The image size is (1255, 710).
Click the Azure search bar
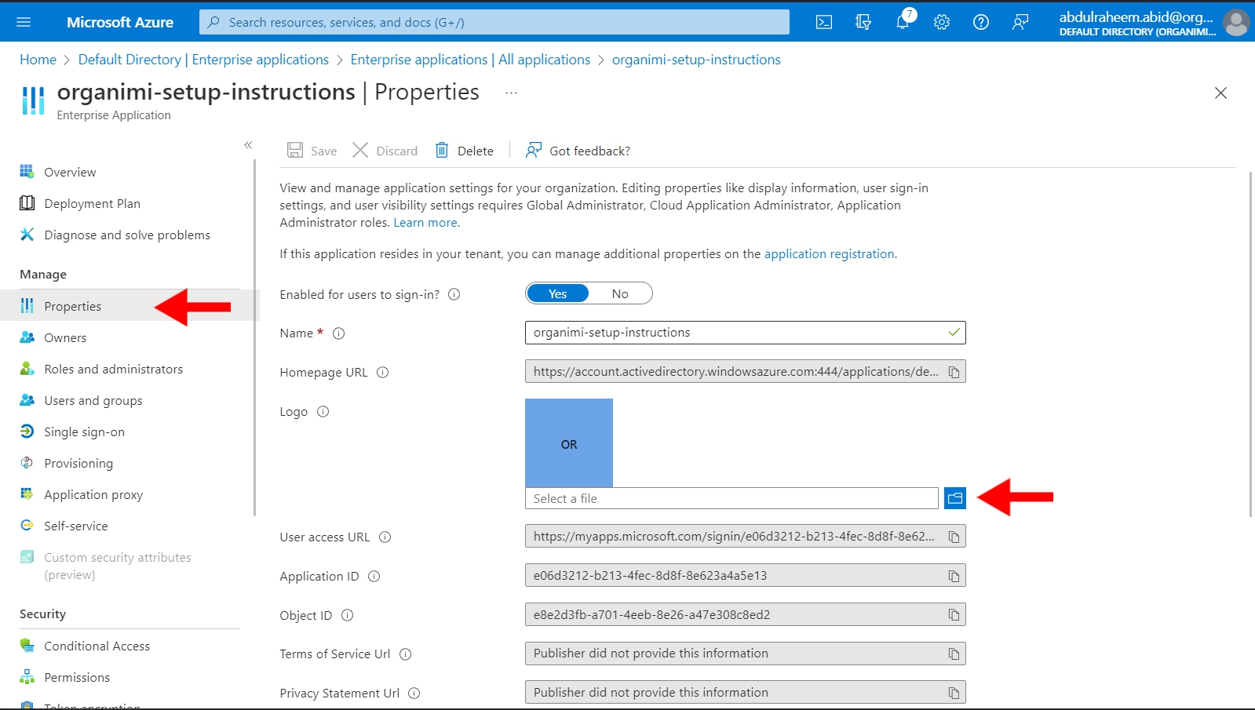[x=494, y=22]
